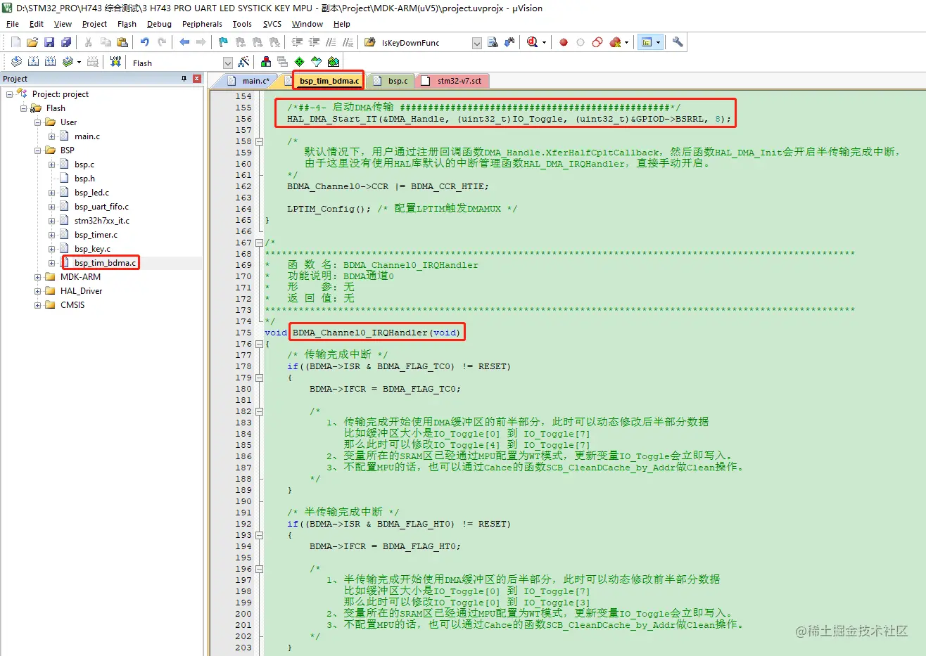Collapse the User group in project tree

(38, 122)
